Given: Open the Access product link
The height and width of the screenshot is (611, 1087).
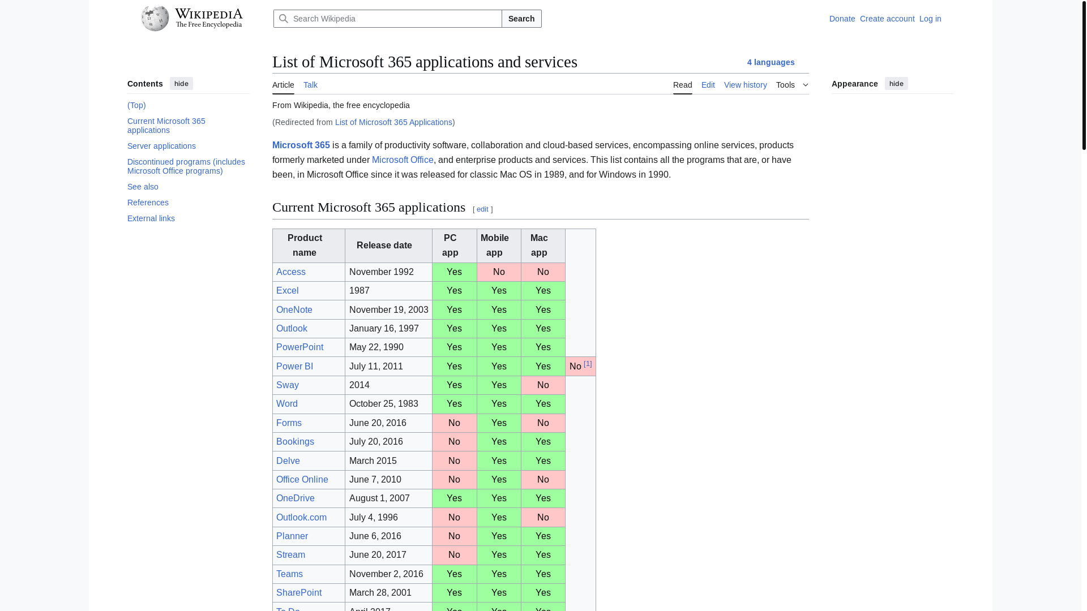Looking at the screenshot, I should 291,272.
